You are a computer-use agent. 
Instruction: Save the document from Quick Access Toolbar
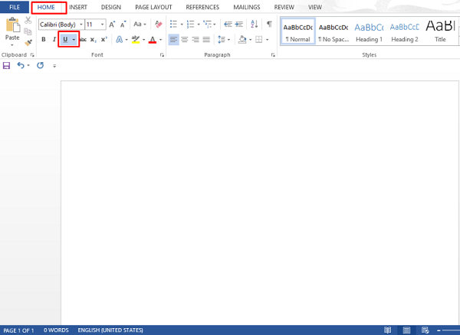point(7,66)
